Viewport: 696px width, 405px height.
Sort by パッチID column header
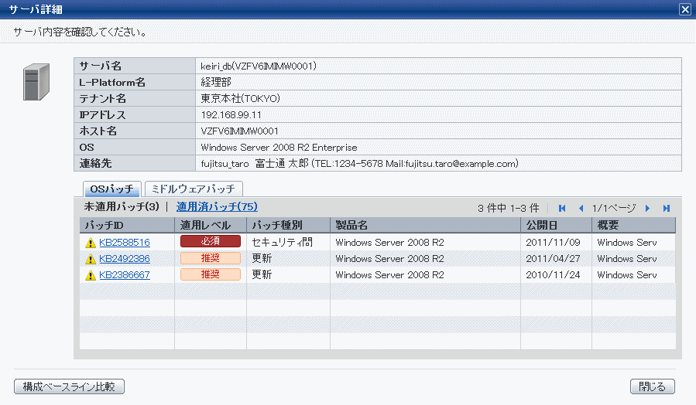point(127,225)
